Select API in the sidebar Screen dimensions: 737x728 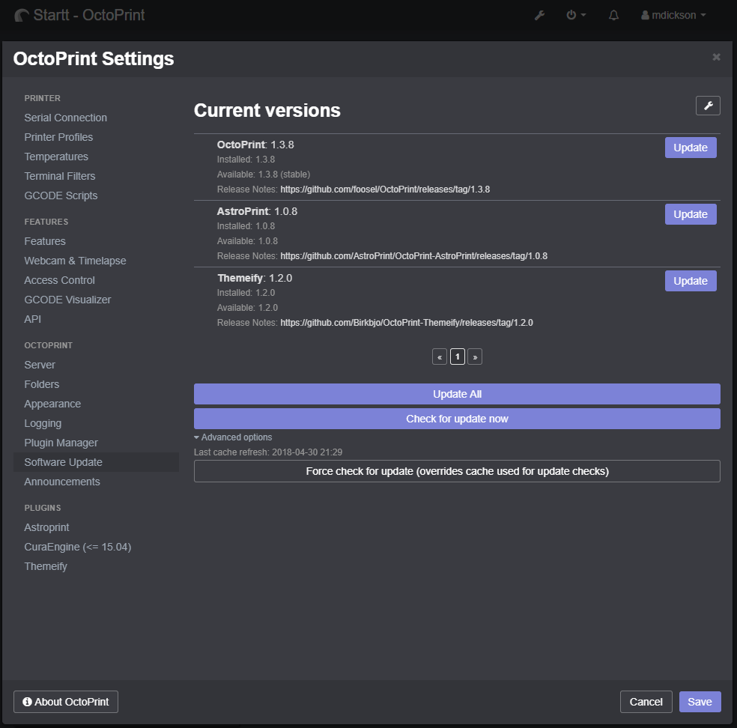point(32,320)
